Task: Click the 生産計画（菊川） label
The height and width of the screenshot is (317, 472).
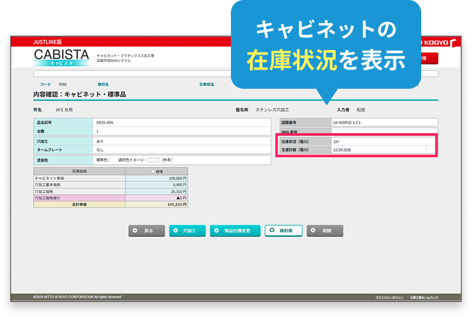Action: [x=295, y=150]
